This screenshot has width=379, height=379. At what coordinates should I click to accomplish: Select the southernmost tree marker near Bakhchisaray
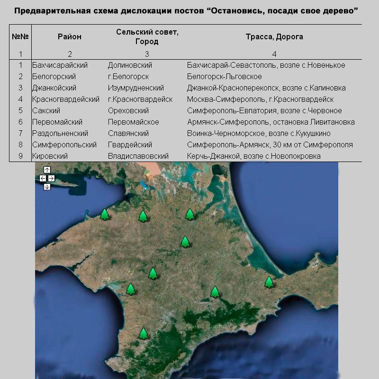pyautogui.click(x=144, y=334)
